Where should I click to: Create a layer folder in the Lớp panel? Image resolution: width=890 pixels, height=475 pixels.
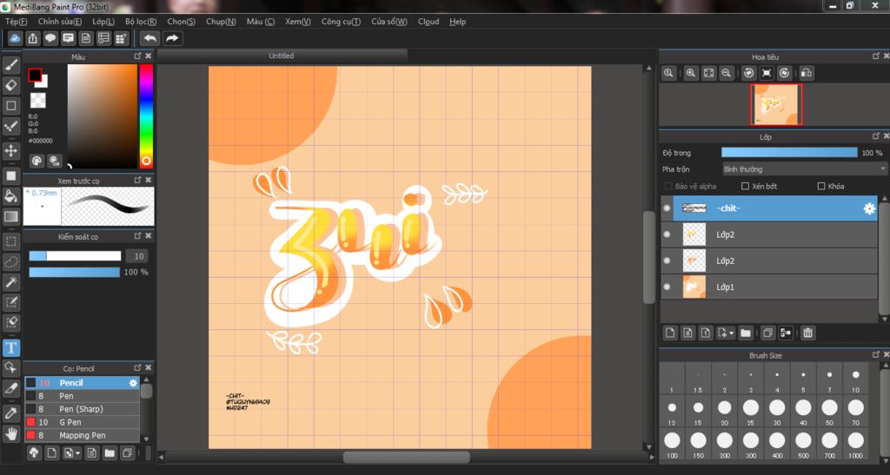(x=745, y=333)
